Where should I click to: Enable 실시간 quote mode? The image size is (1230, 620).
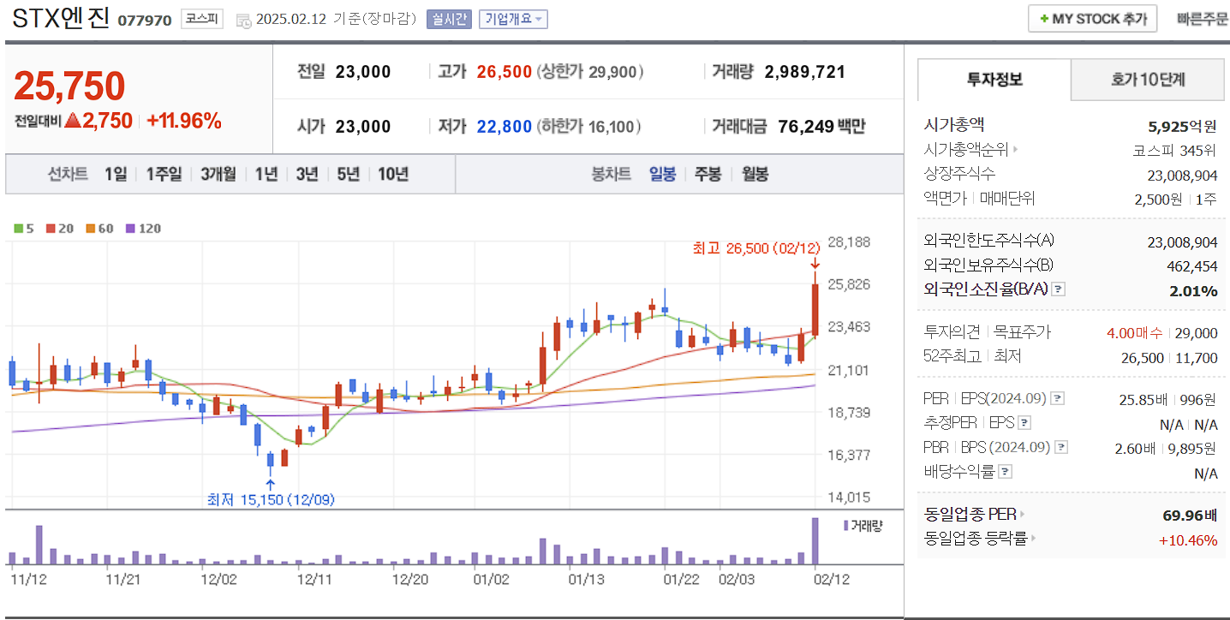click(448, 19)
